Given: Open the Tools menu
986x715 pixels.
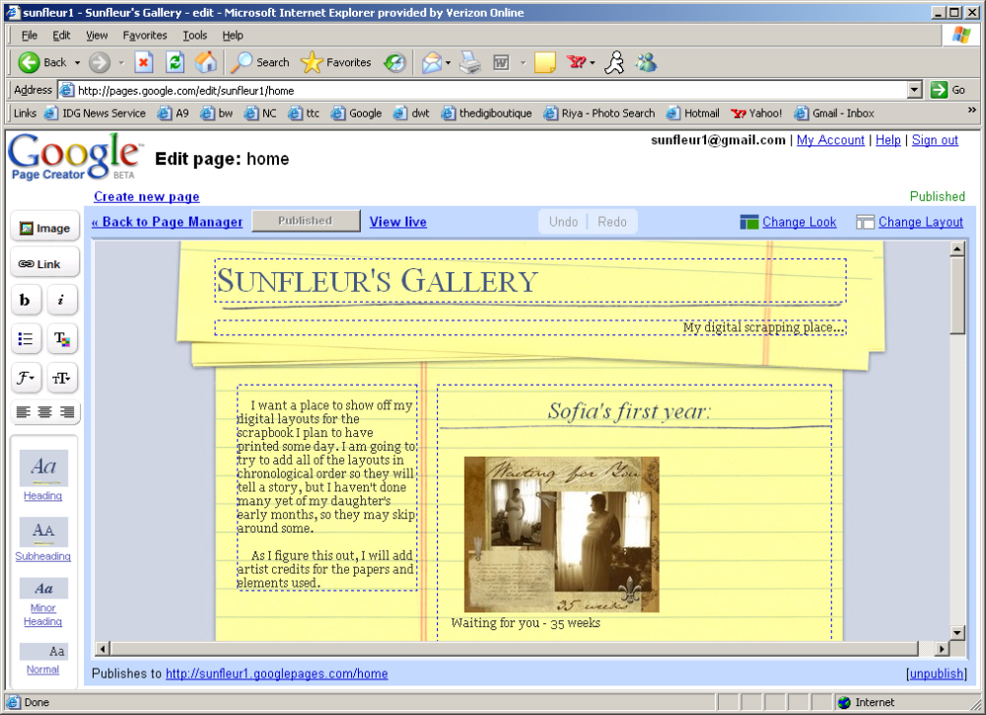Looking at the screenshot, I should [x=195, y=36].
